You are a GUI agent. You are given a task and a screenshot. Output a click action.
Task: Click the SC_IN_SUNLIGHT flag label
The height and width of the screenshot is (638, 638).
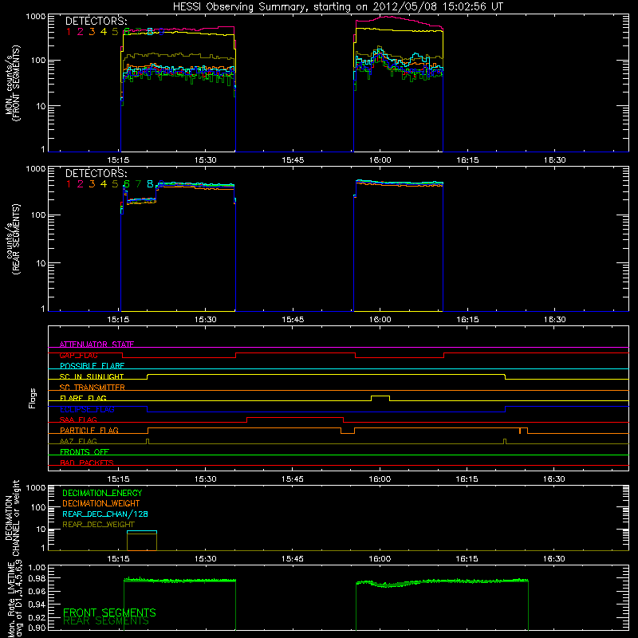(92, 376)
